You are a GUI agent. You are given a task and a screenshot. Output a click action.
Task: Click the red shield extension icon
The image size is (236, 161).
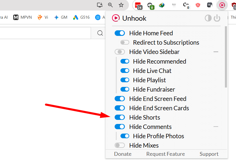tap(198, 5)
